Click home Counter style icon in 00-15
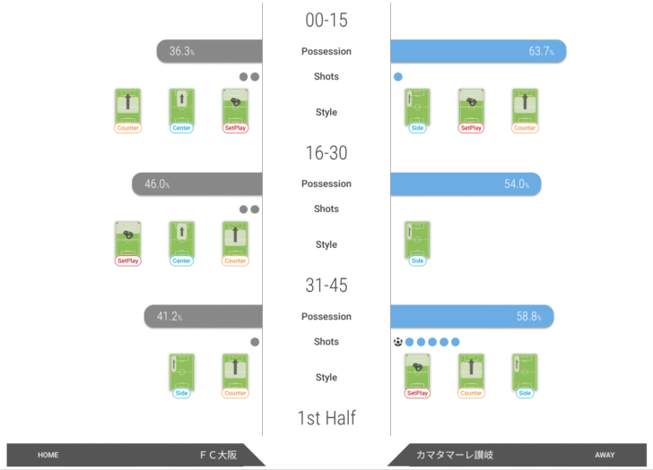 (x=128, y=110)
